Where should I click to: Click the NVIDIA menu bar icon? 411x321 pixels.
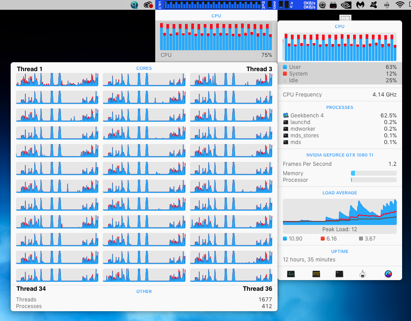(346, 5)
